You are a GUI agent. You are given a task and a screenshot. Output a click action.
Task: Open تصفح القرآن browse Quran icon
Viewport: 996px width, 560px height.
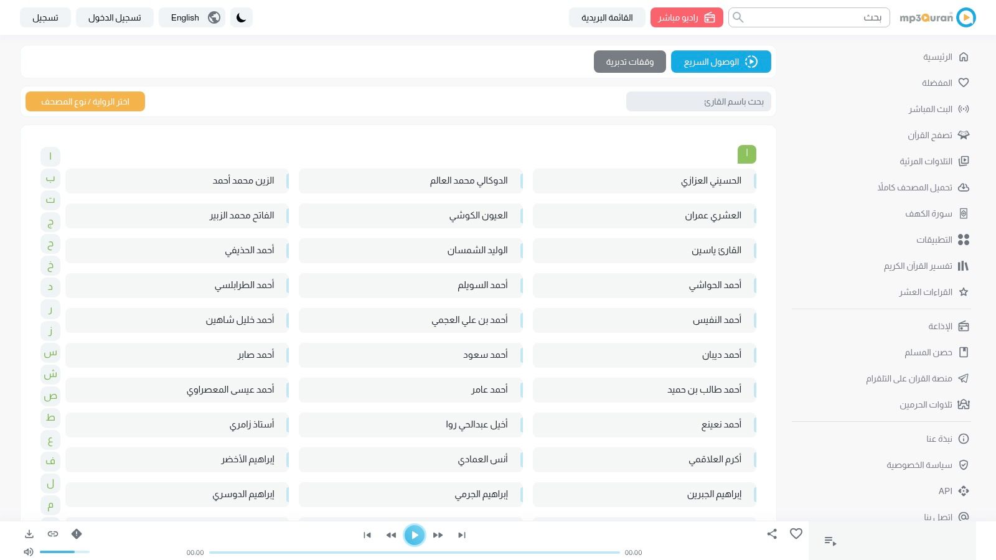[964, 135]
